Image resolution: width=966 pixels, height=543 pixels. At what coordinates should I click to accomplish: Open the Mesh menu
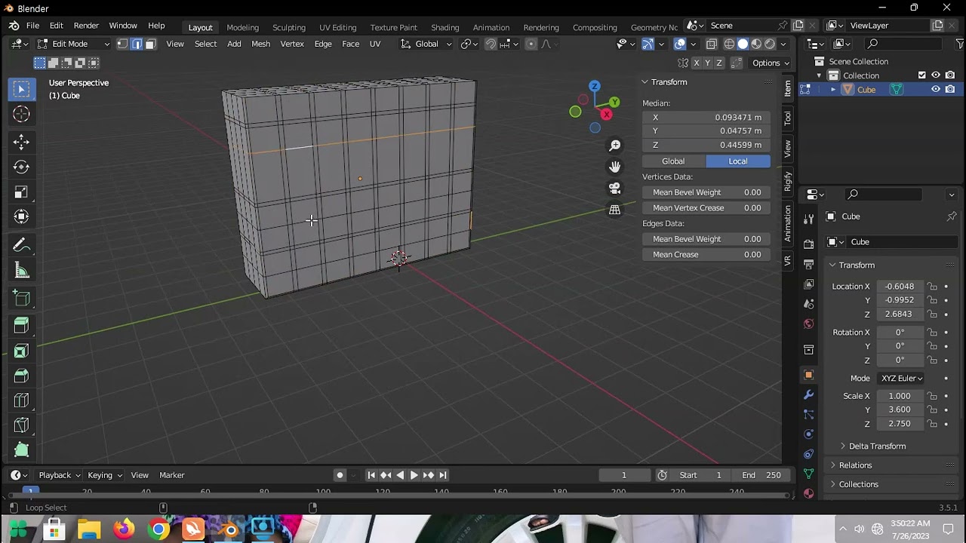click(x=260, y=44)
